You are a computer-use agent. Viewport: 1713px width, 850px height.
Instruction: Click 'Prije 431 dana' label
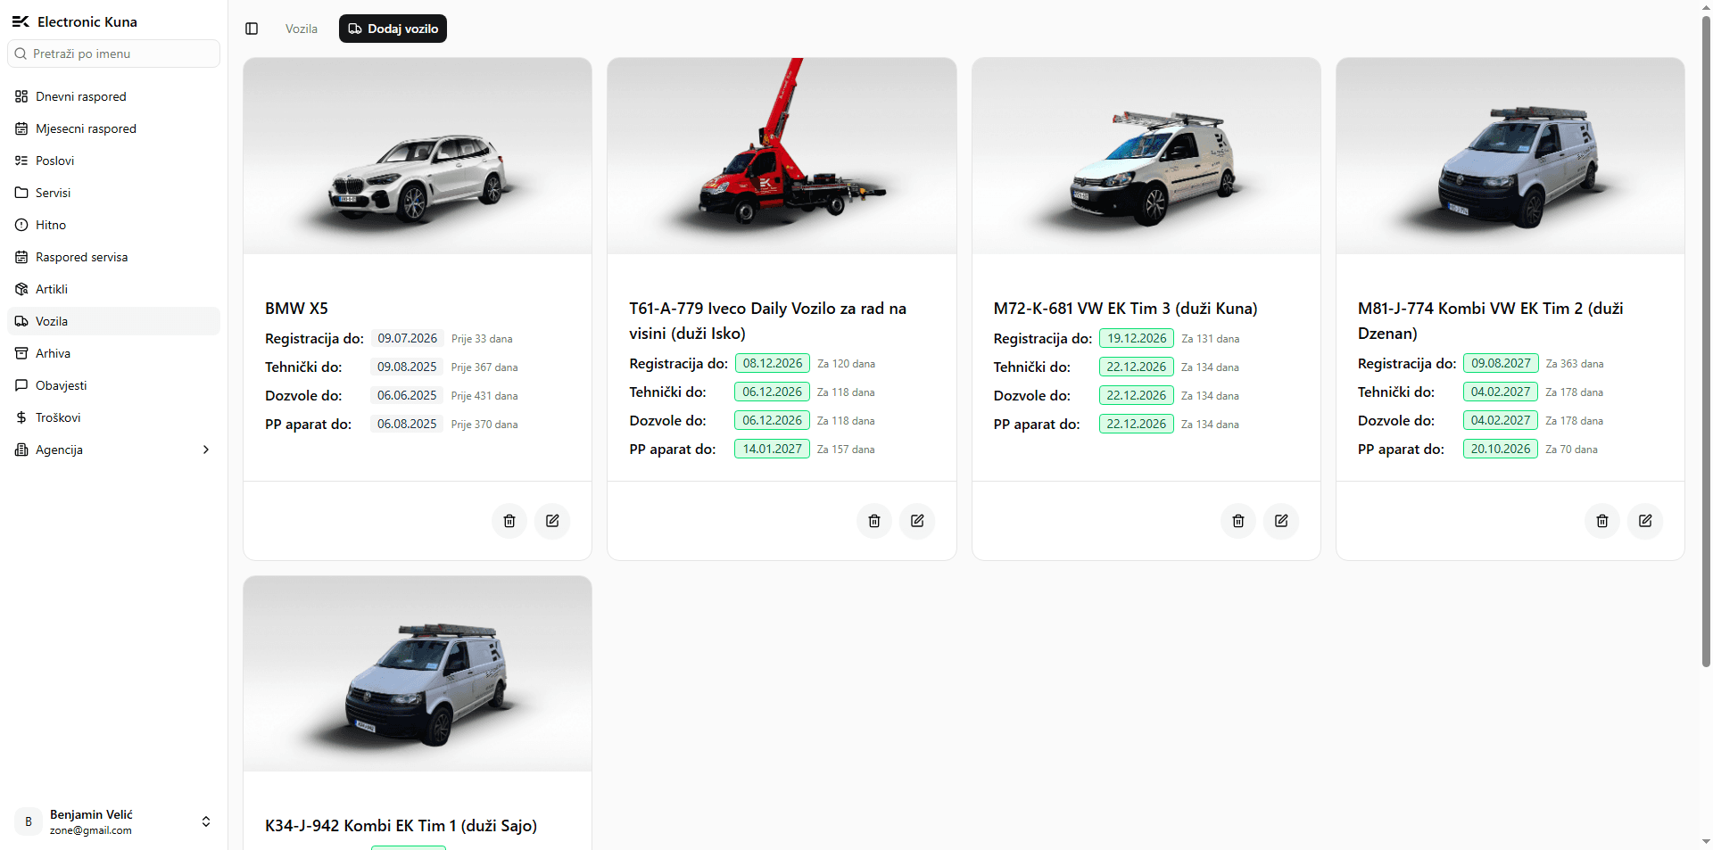tap(484, 396)
